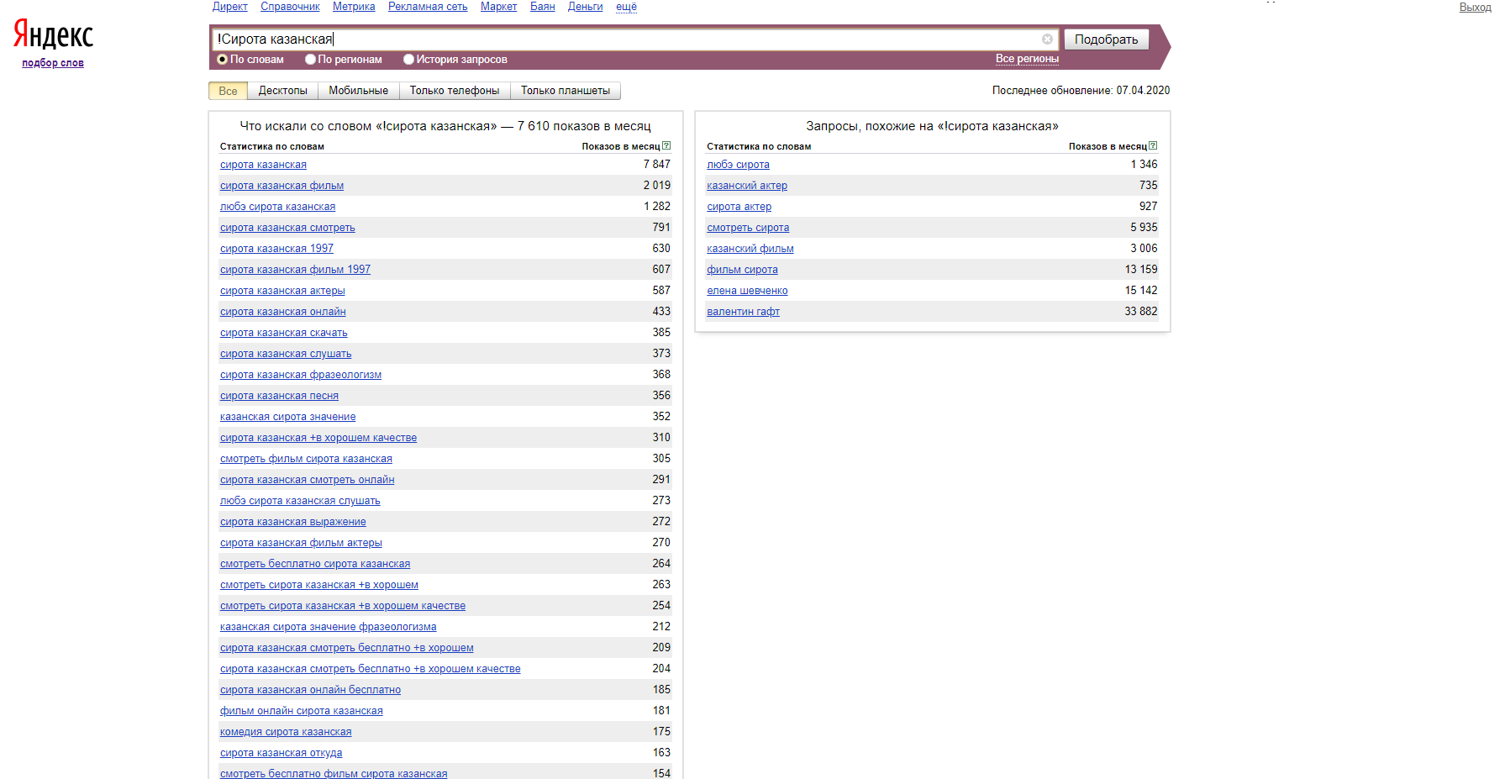
Task: Click the impressions value '7 847'
Action: click(657, 165)
